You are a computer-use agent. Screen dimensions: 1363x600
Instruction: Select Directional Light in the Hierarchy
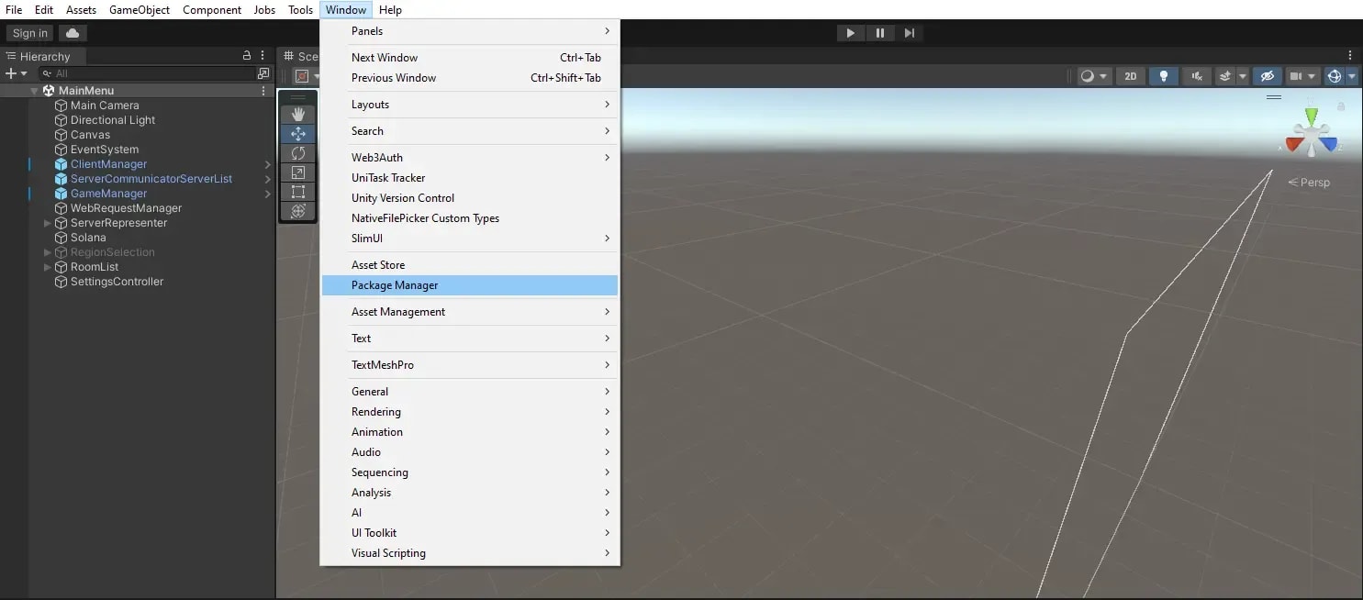coord(113,120)
